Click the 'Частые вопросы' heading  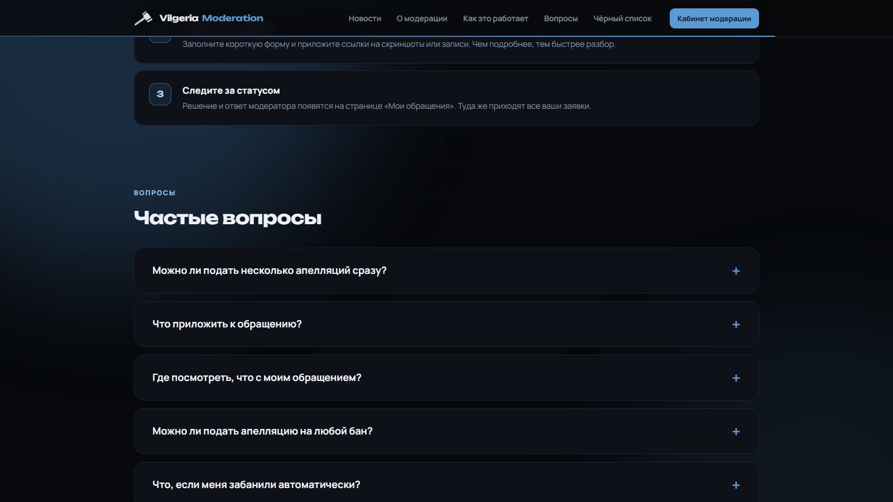click(x=228, y=218)
